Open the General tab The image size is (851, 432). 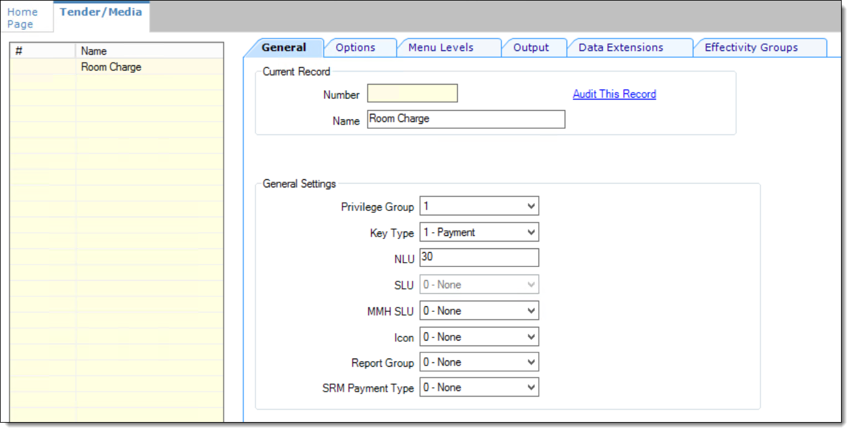[284, 47]
